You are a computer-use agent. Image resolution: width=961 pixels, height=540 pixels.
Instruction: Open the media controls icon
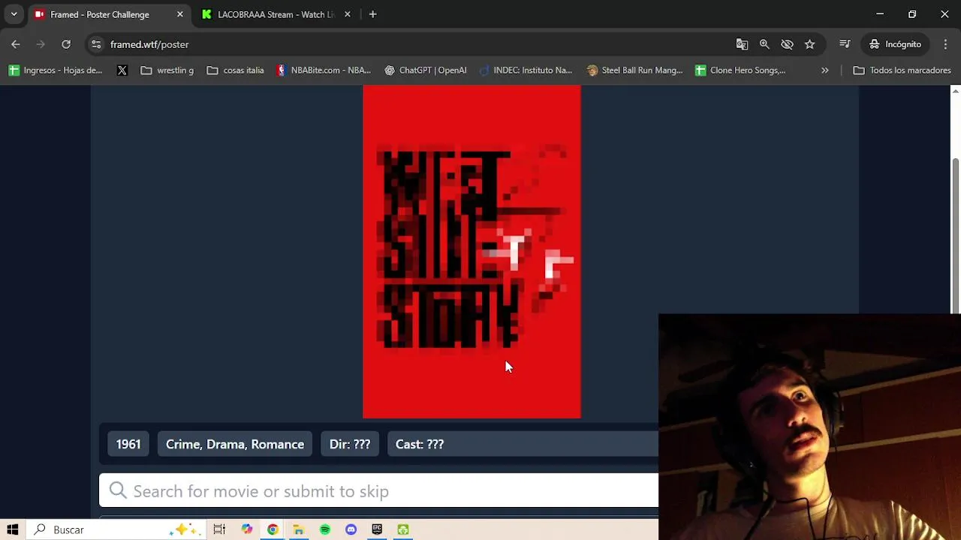pyautogui.click(x=845, y=44)
